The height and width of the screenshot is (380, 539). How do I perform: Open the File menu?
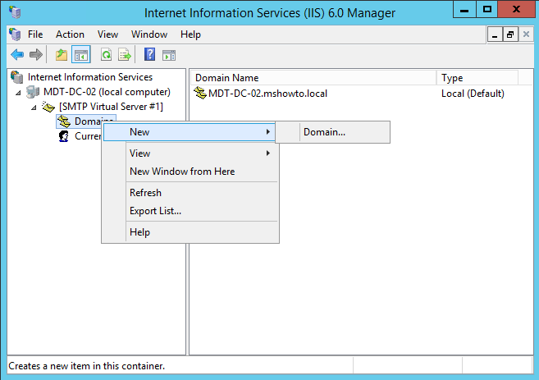[35, 34]
